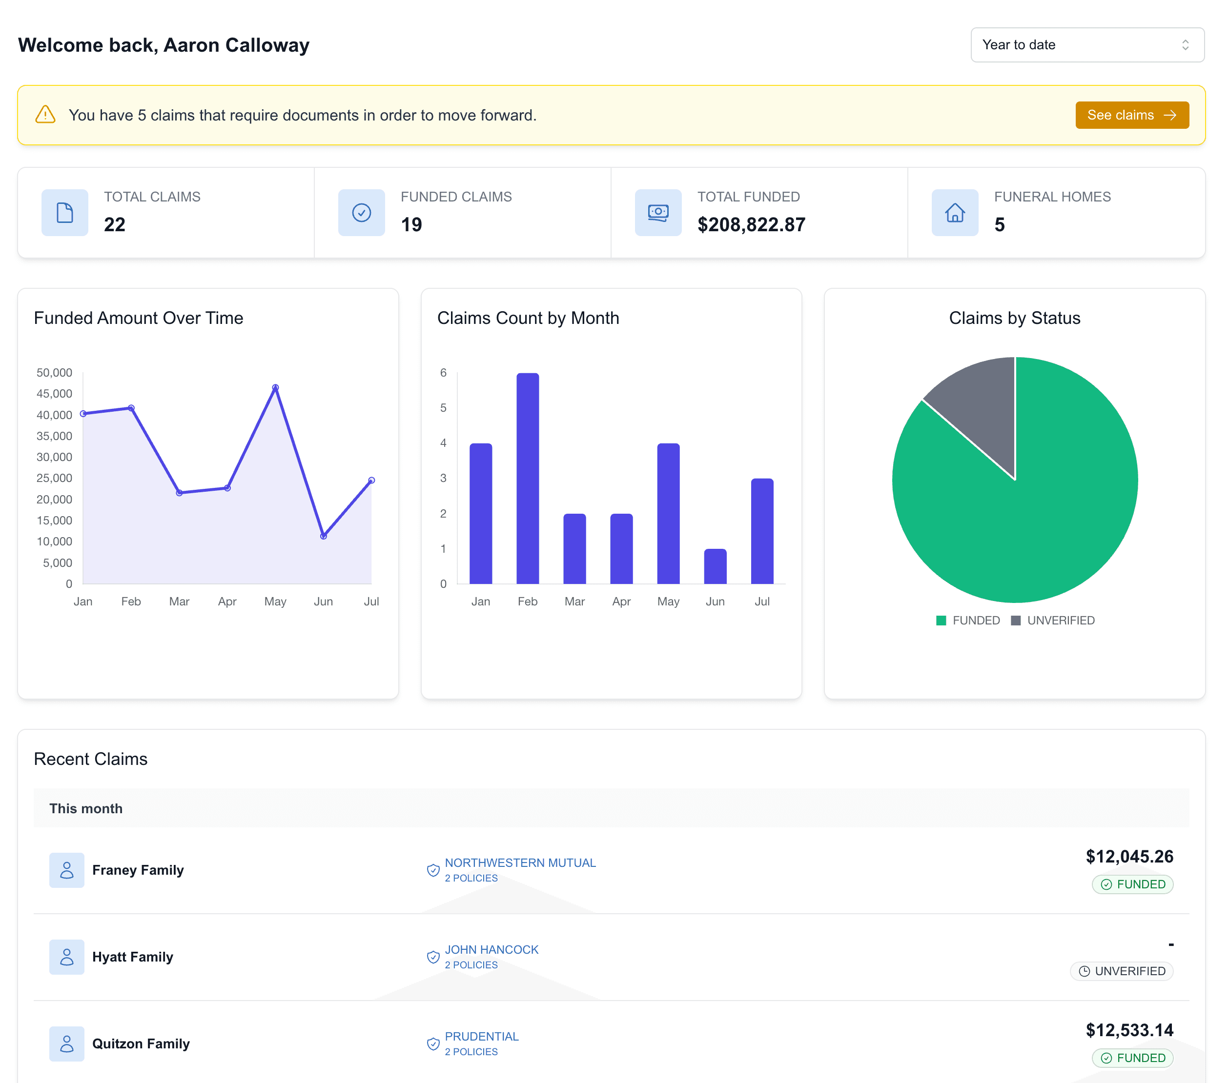Click the Funded Claims value 19
Image resolution: width=1229 pixels, height=1083 pixels.
click(x=411, y=224)
